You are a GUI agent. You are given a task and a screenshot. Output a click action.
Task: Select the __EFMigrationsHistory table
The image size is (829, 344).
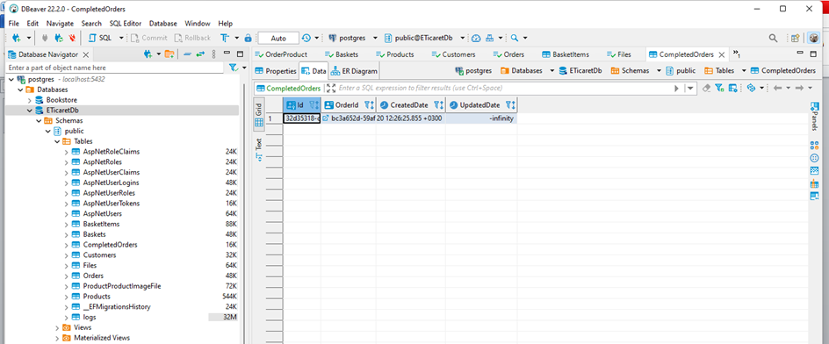tap(117, 307)
